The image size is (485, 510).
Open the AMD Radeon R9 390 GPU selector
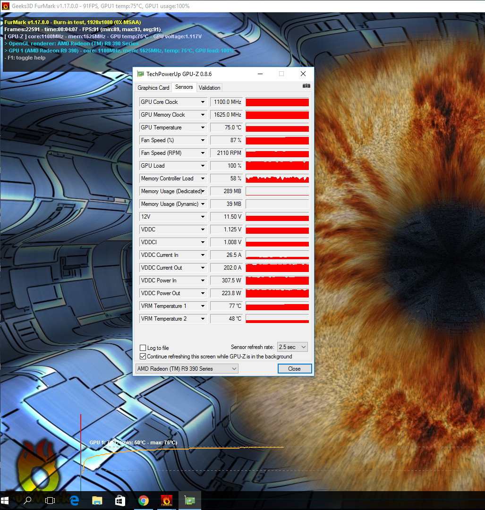coord(187,368)
